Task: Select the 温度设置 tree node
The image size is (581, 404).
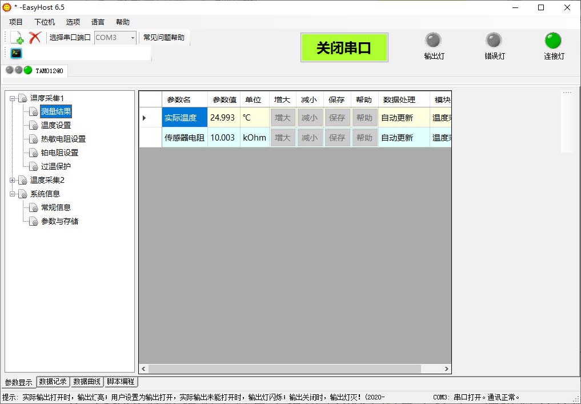Action: (56, 125)
